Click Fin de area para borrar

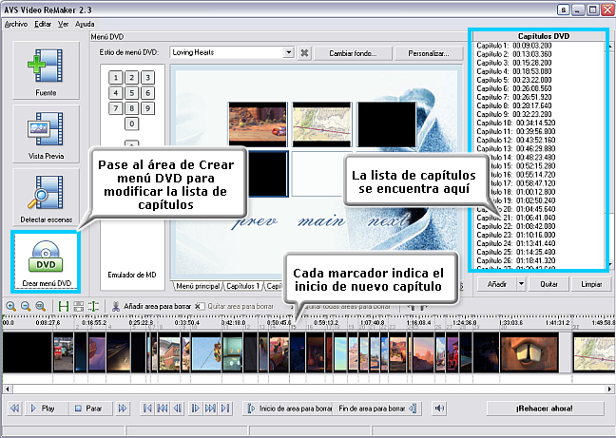tap(377, 409)
